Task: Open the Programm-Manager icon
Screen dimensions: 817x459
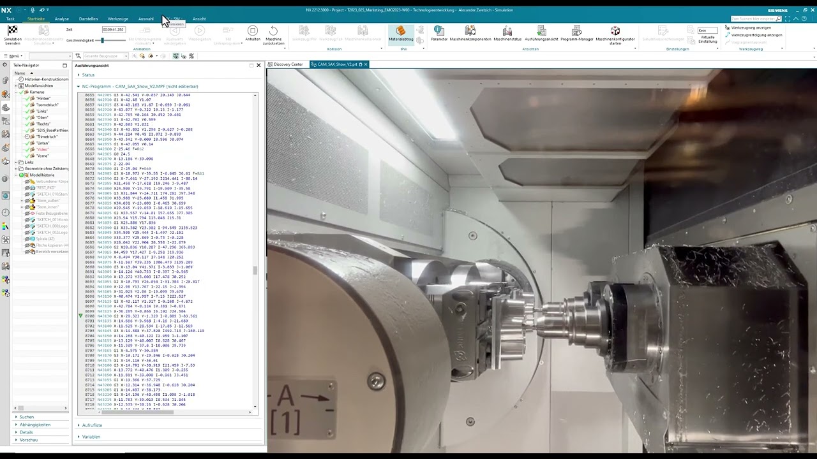Action: tap(577, 31)
